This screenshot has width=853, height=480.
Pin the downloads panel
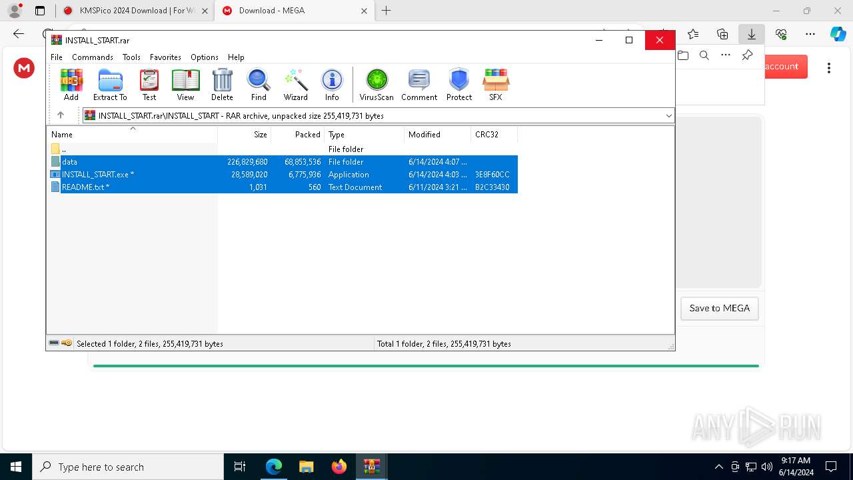pyautogui.click(x=747, y=55)
